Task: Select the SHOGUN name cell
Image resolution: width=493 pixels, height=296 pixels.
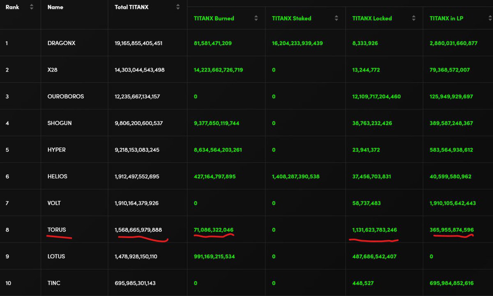Action: [x=60, y=123]
